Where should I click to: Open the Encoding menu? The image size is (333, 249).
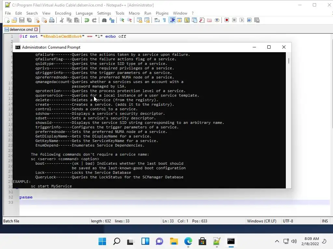(63, 13)
